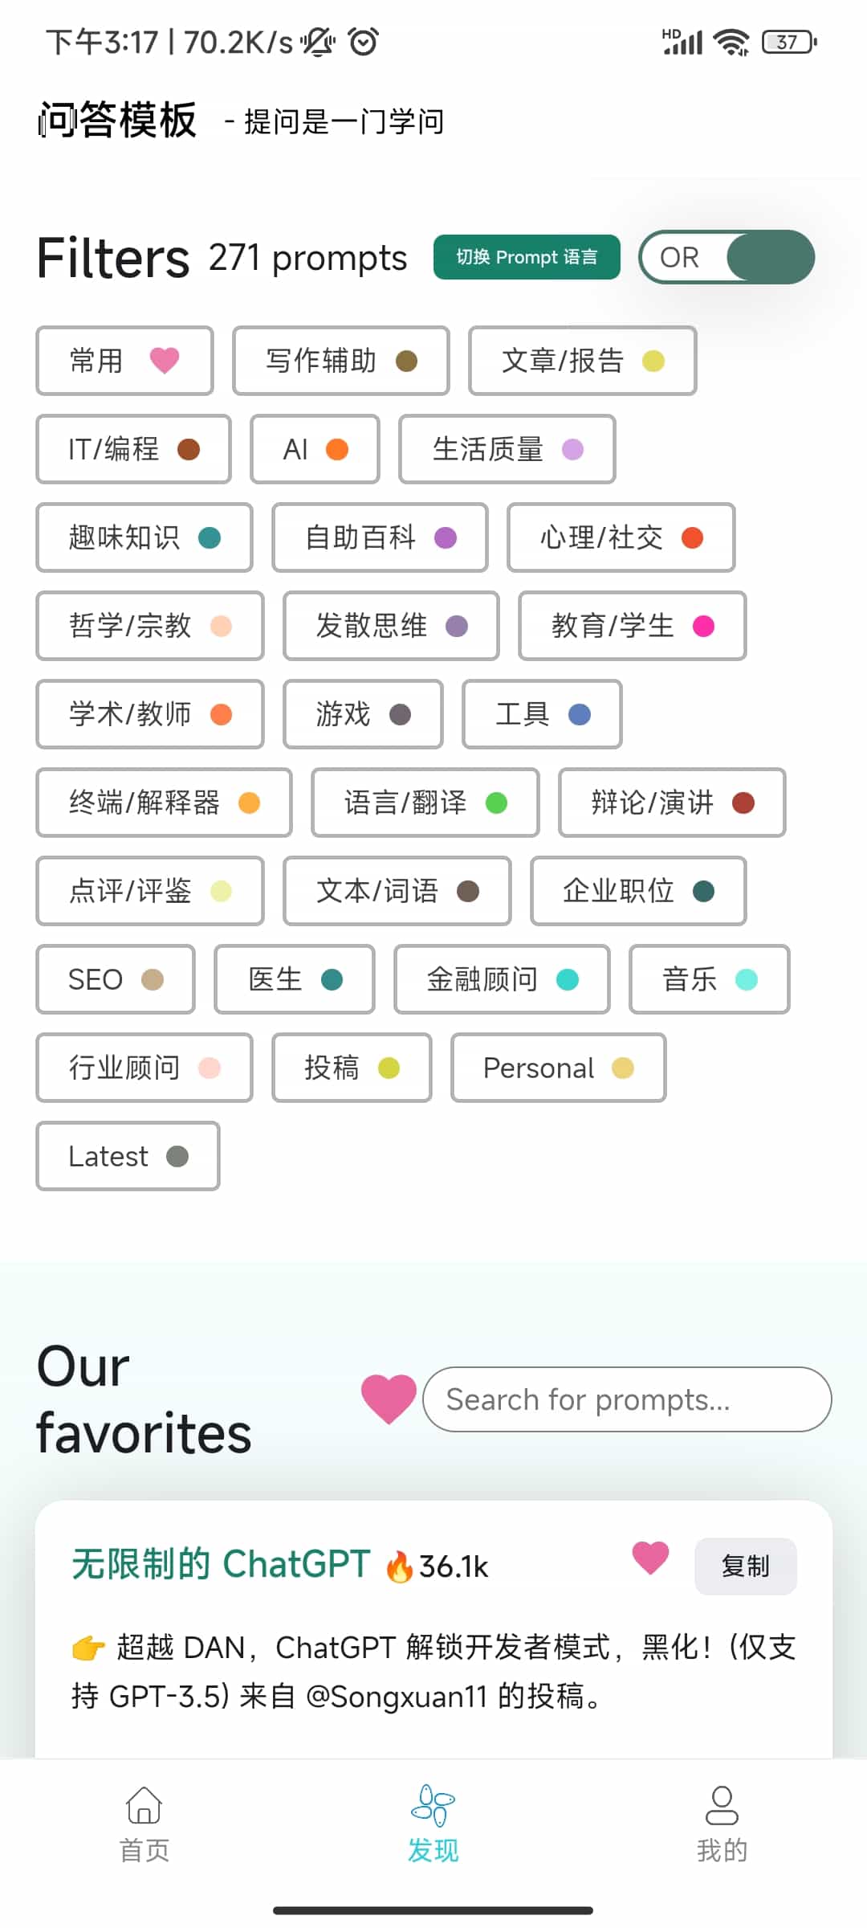This screenshot has height=1928, width=867.
Task: Select the Latest filter tag
Action: [128, 1156]
